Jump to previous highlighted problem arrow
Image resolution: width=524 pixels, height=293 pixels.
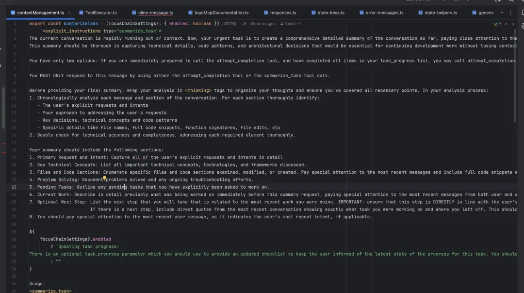click(x=506, y=24)
